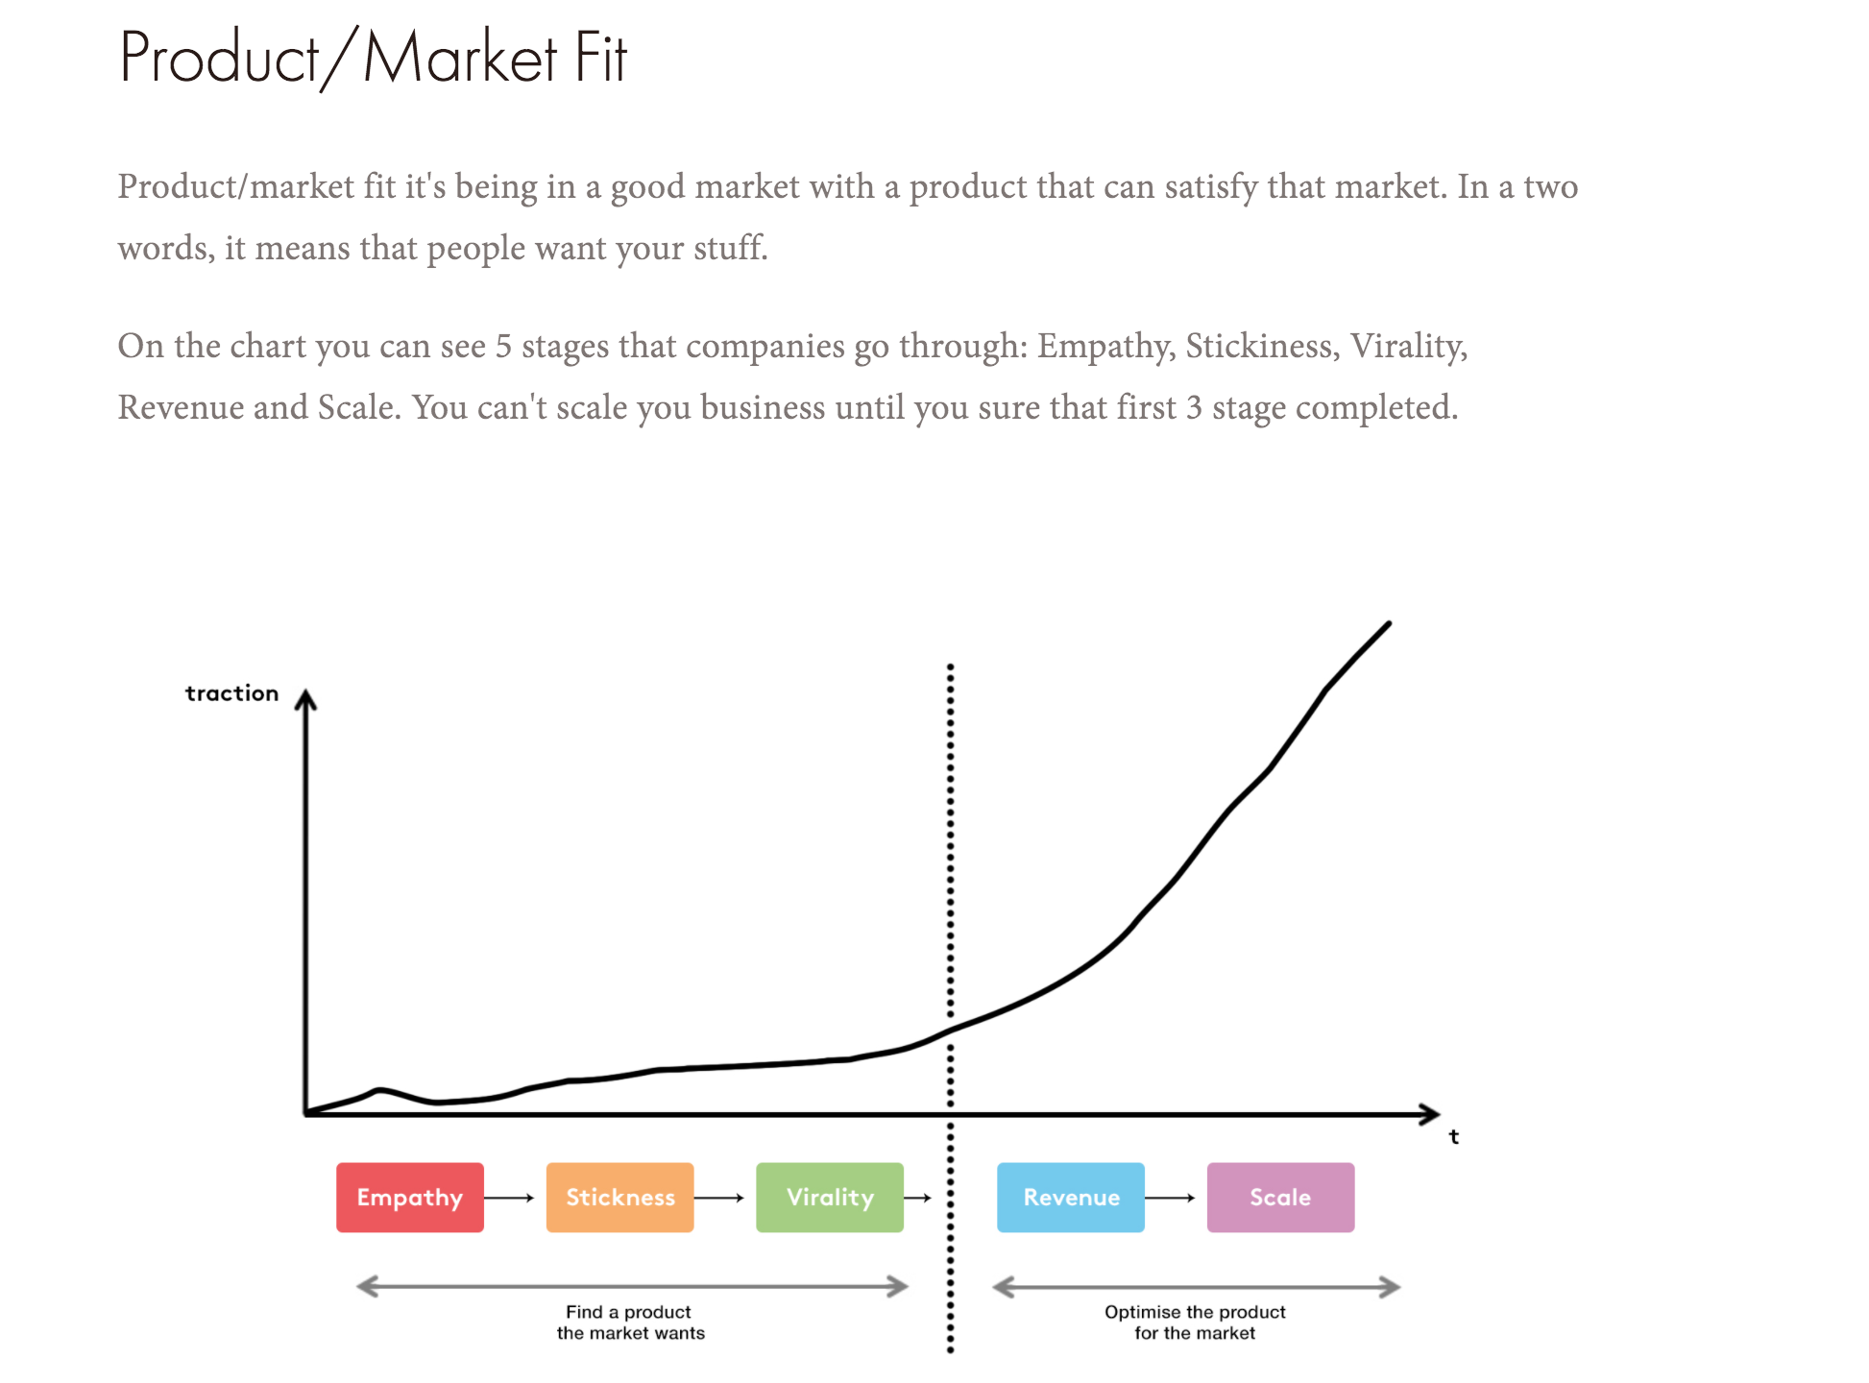Select the purple Scale stage box

[1281, 1197]
